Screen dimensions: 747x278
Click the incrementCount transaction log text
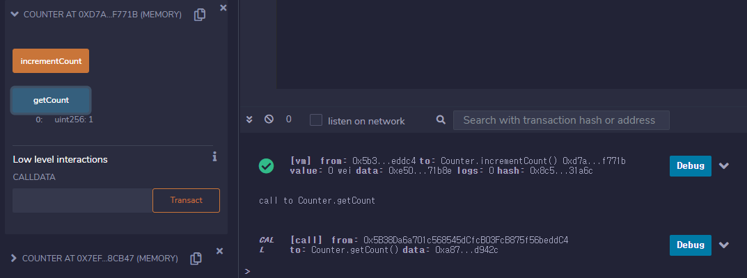[457, 166]
